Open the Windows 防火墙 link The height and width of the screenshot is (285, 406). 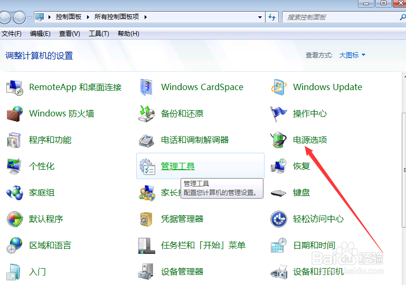tap(62, 114)
